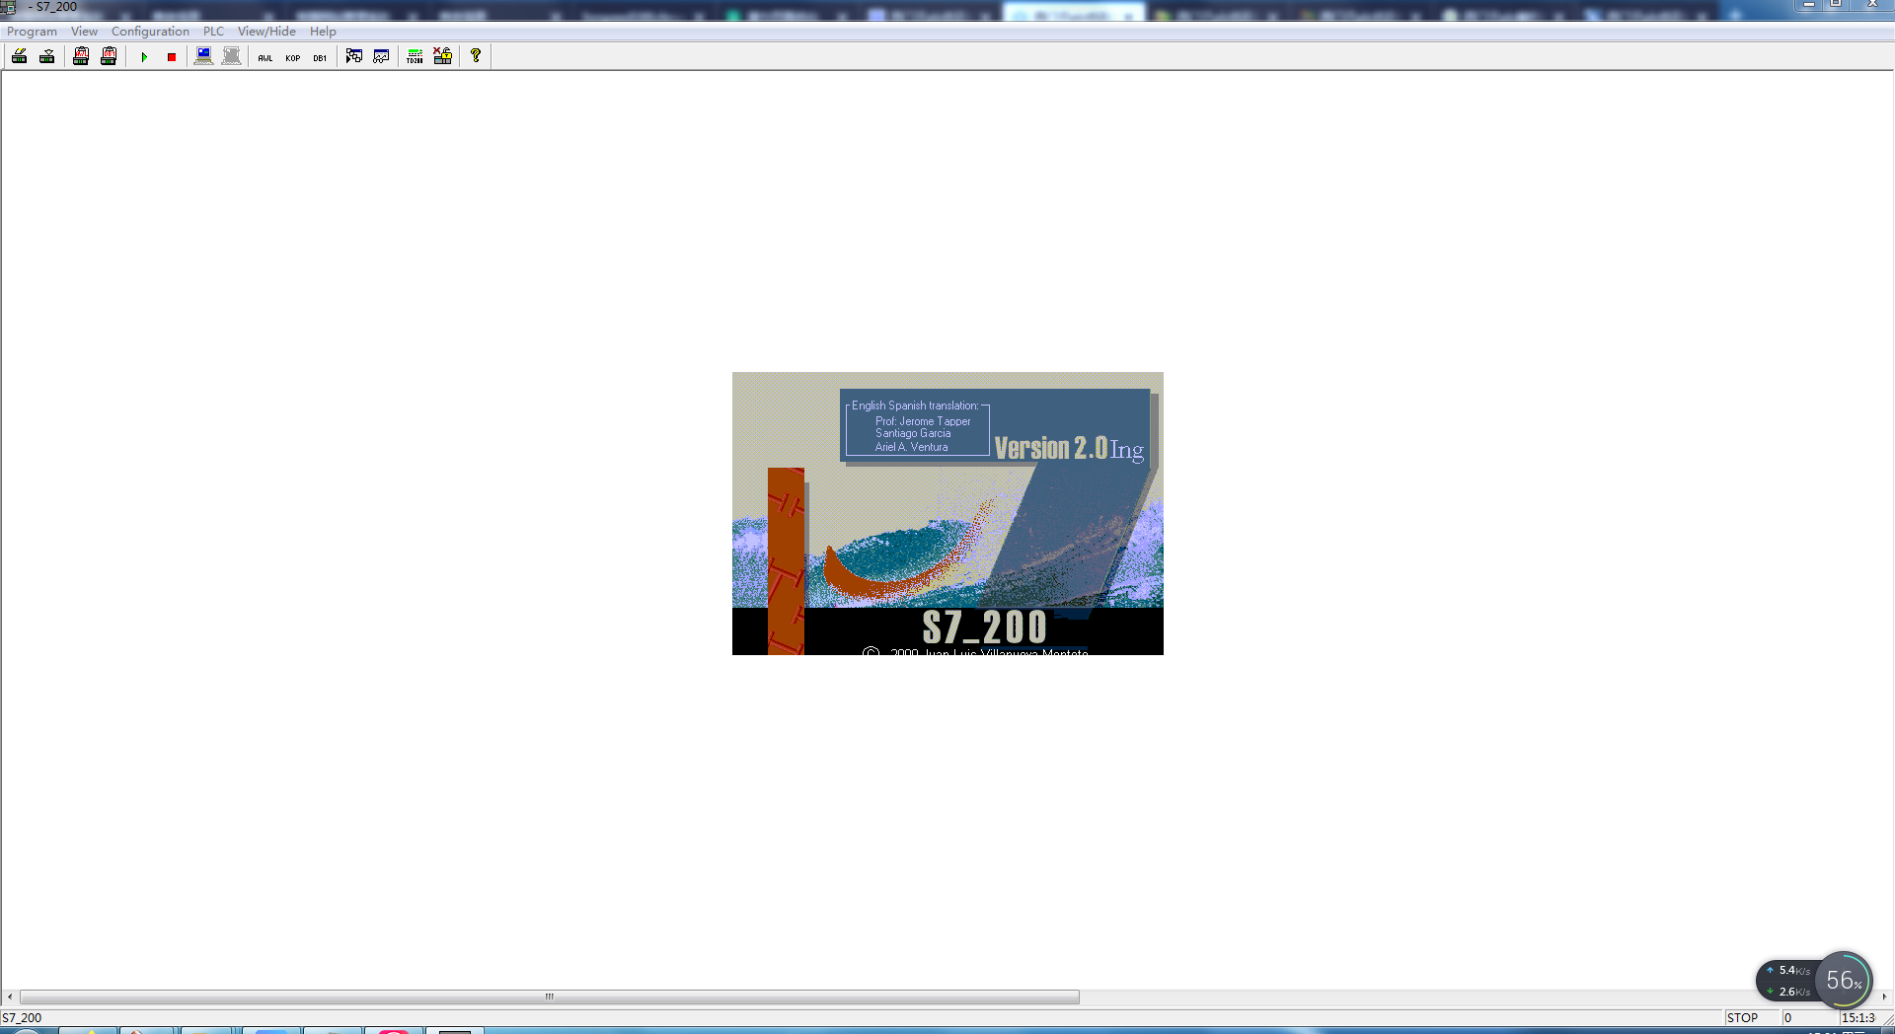Open the TD200 display icon
The height and width of the screenshot is (1034, 1895).
coord(415,56)
